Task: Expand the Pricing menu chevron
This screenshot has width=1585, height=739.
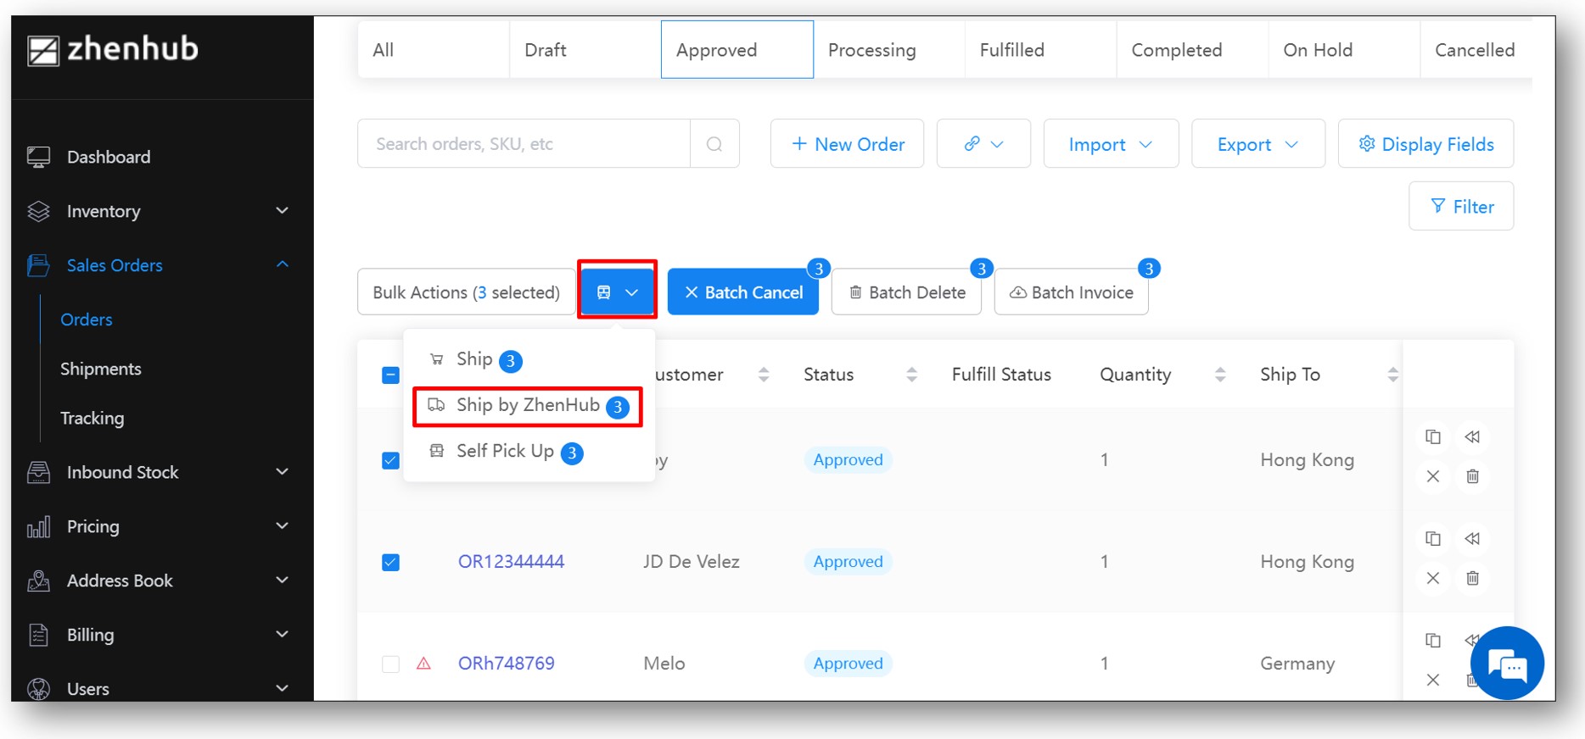Action: point(283,526)
